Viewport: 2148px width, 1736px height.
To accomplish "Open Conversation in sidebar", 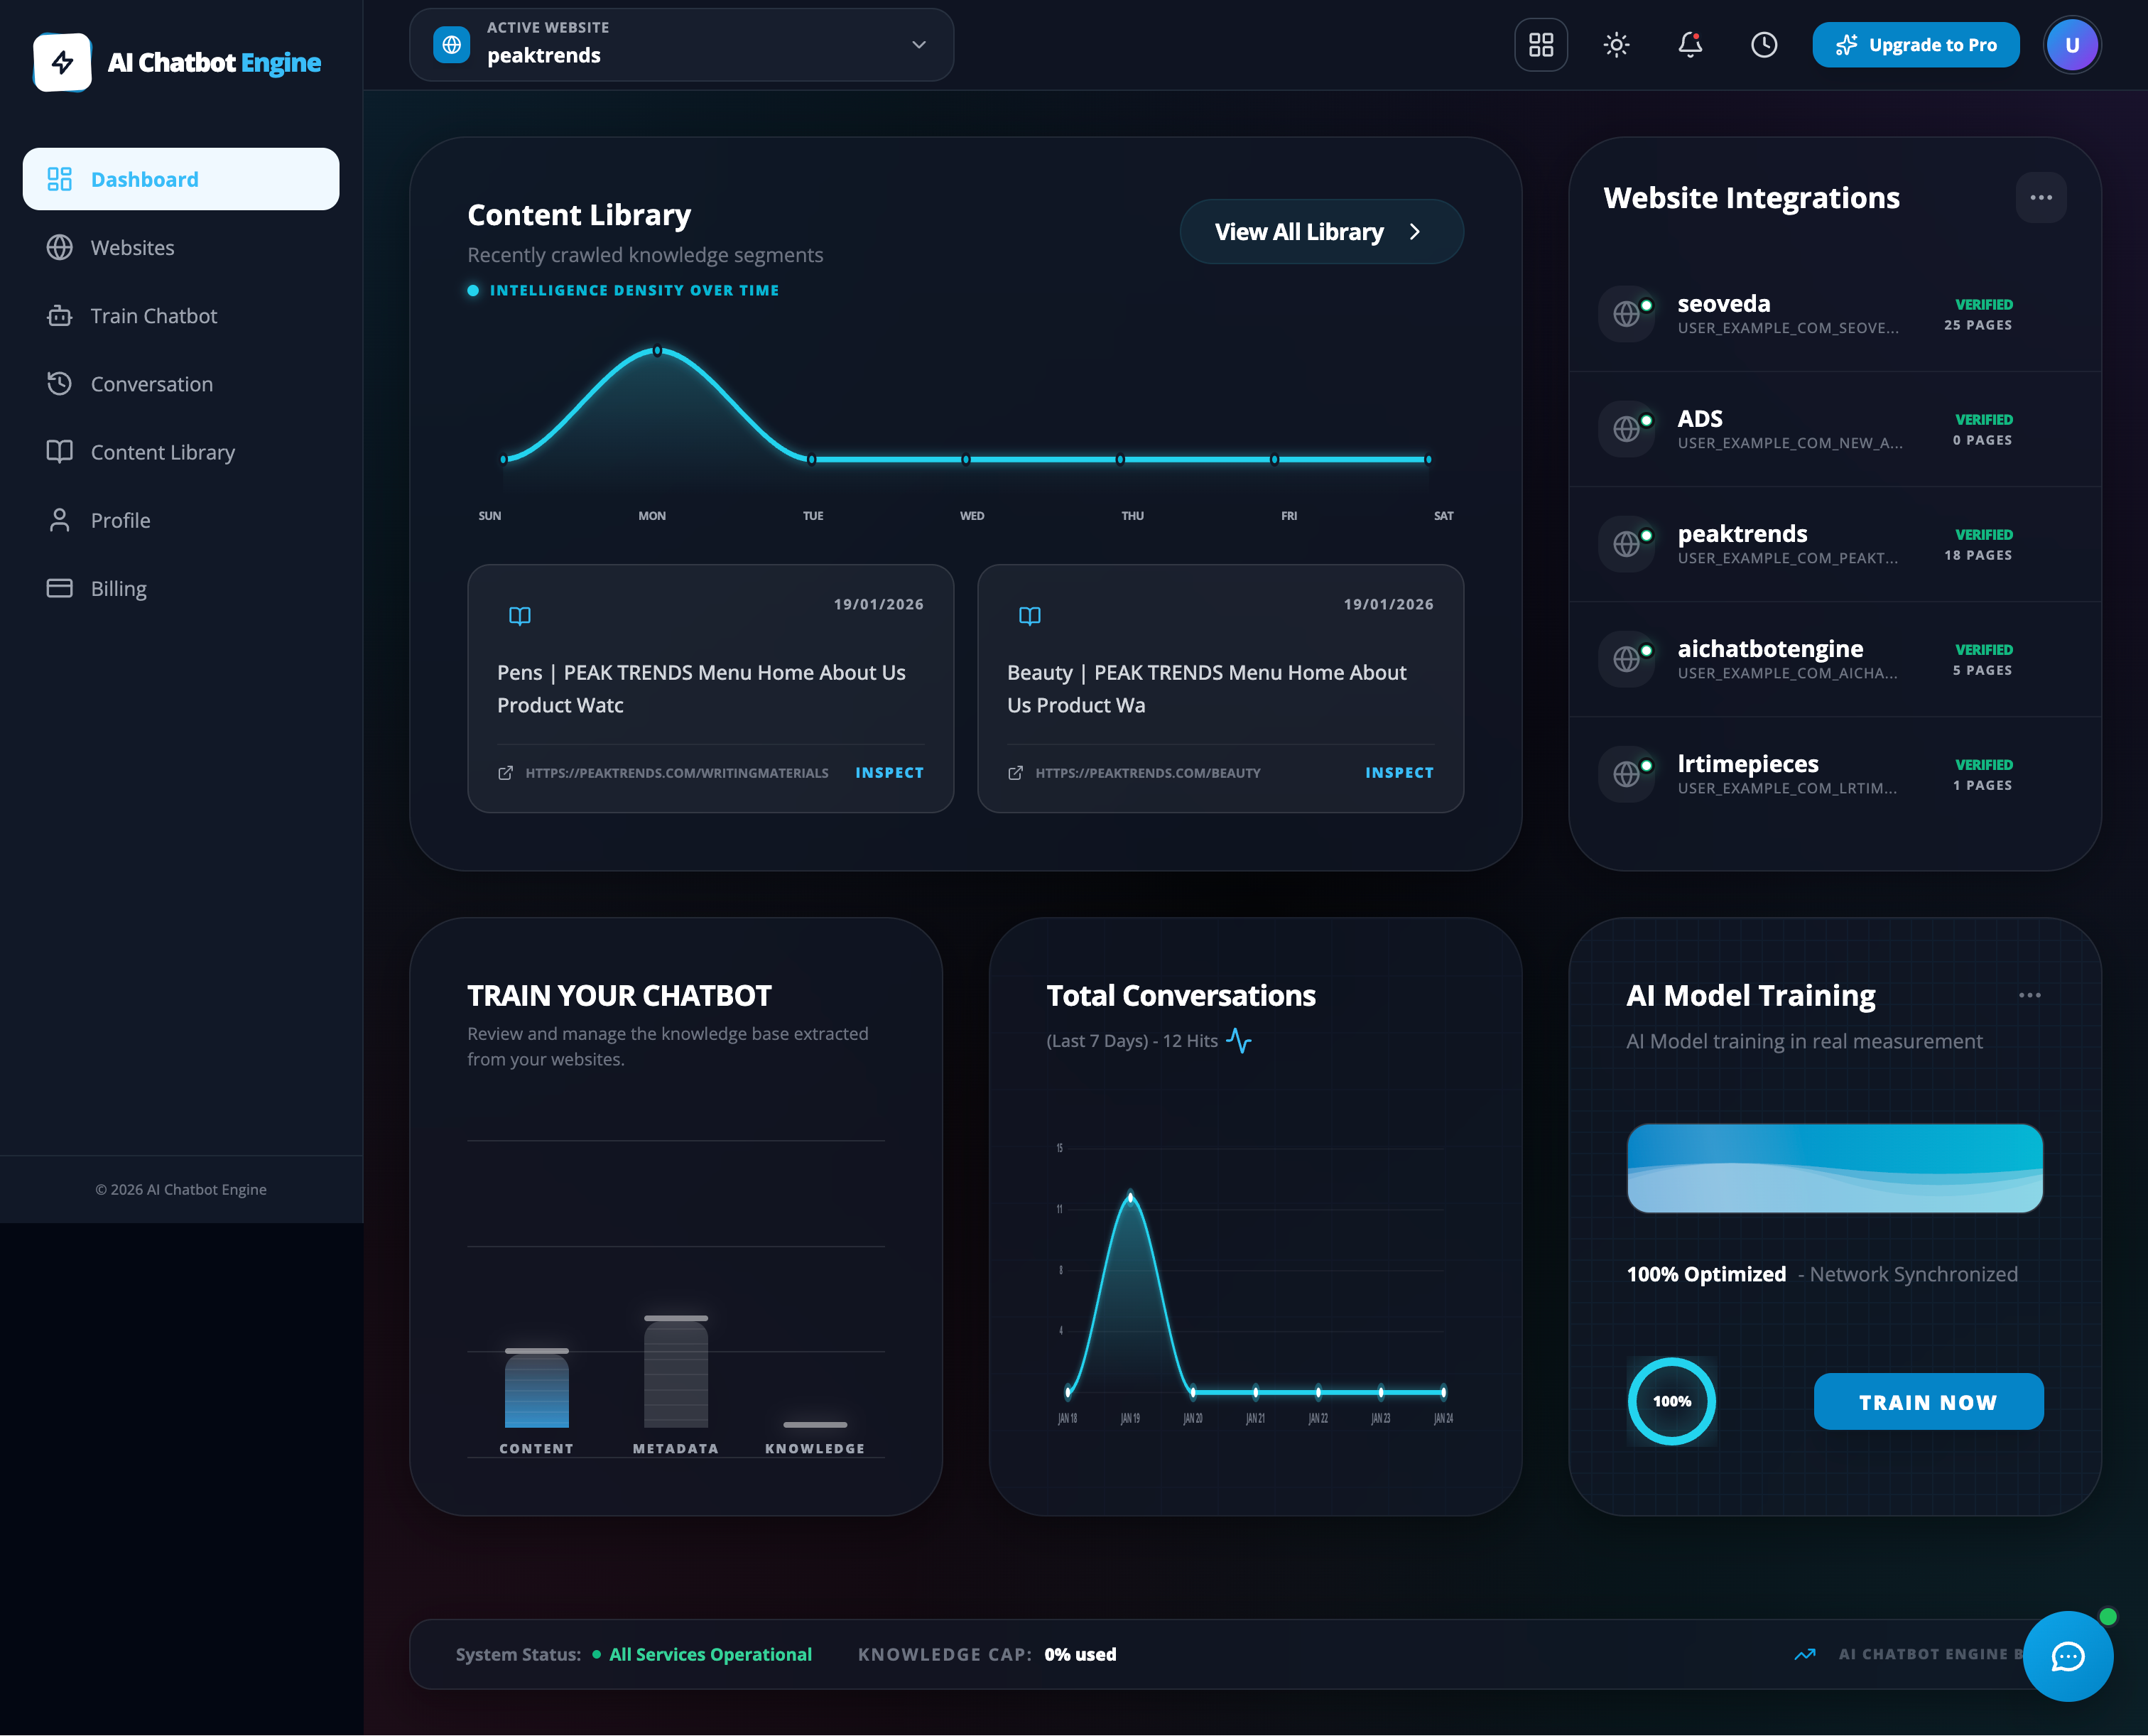I will pyautogui.click(x=181, y=384).
